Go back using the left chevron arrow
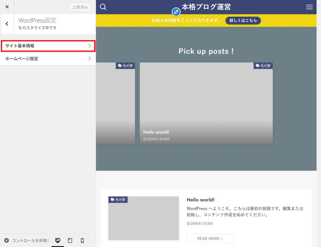 [7, 24]
